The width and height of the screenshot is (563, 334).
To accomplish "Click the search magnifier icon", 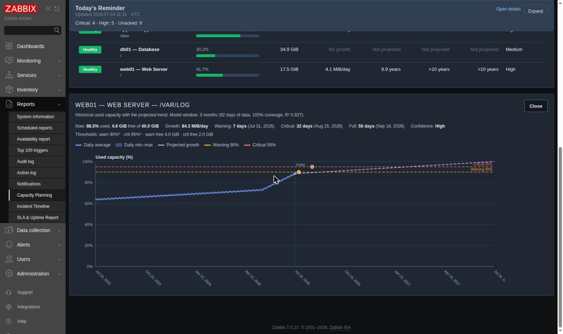I will (57, 30).
